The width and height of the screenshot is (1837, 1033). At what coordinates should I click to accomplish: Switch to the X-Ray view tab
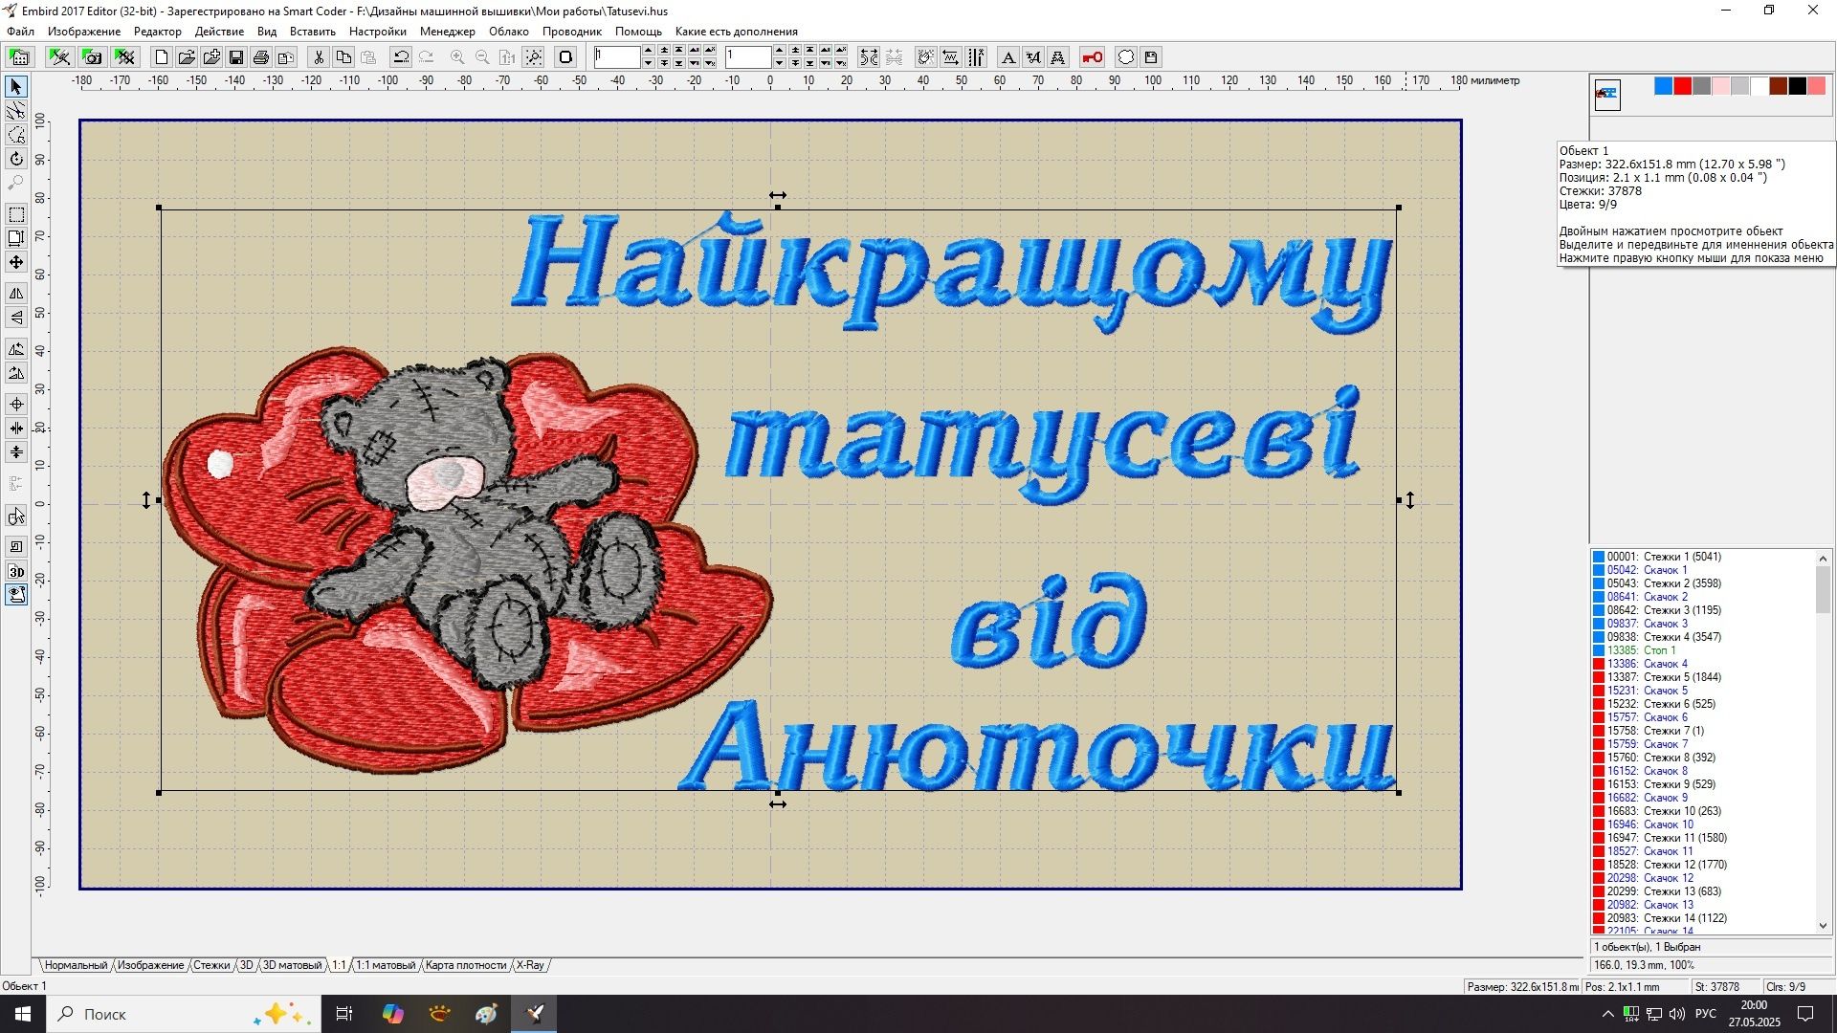pos(530,965)
